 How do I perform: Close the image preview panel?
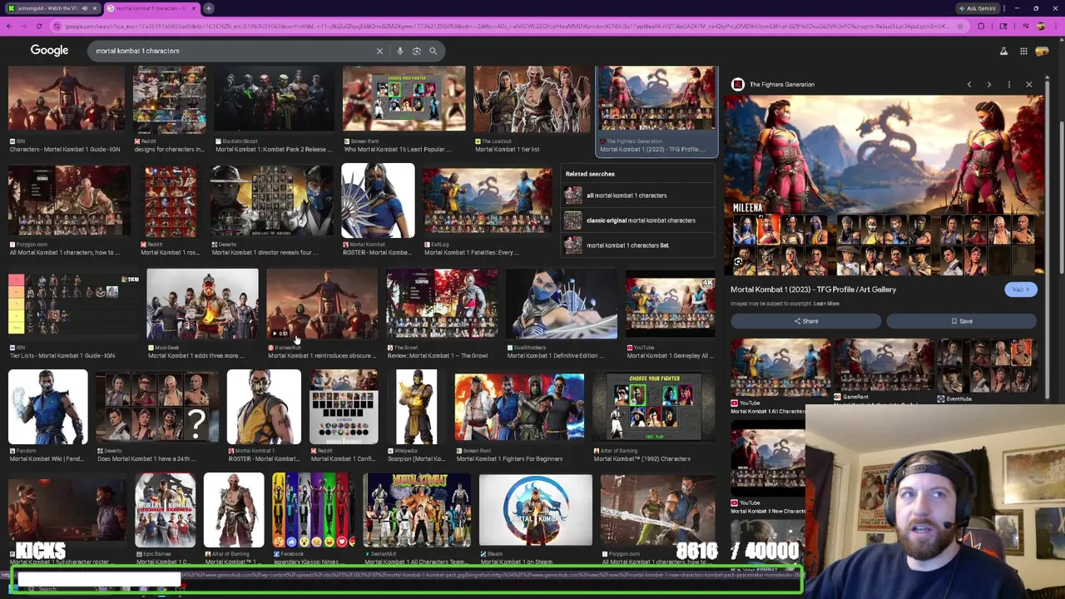coord(1029,84)
